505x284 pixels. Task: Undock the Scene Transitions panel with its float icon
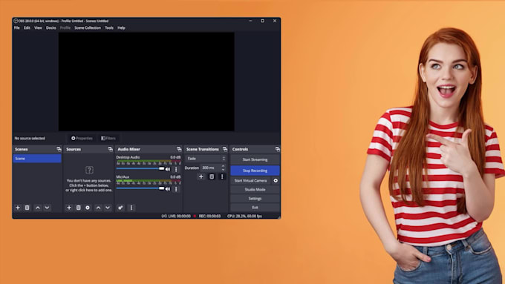pos(225,149)
